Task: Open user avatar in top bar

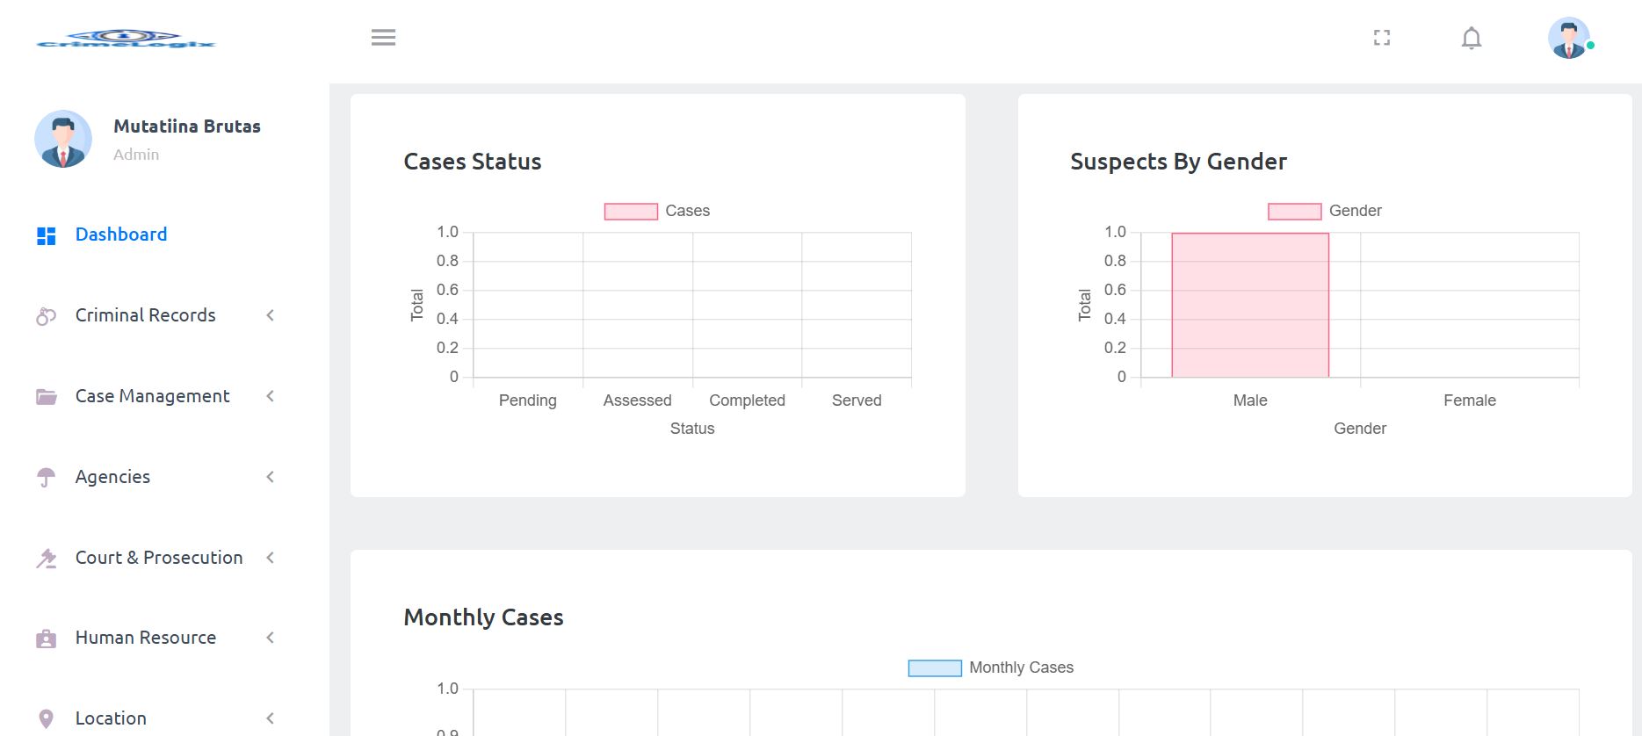Action: [x=1568, y=39]
